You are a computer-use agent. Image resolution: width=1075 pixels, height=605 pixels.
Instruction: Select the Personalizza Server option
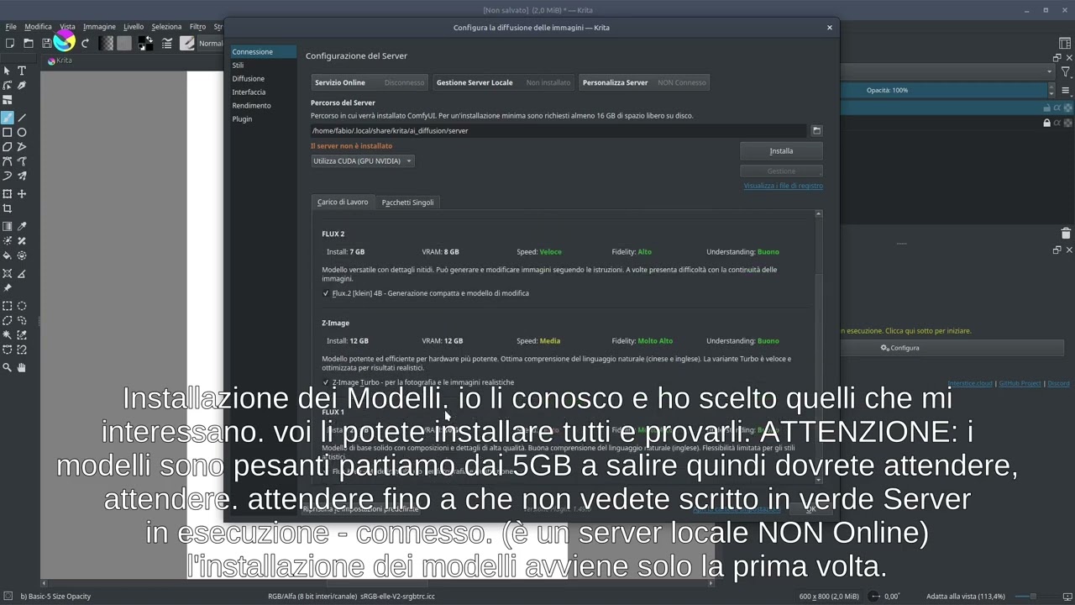644,82
